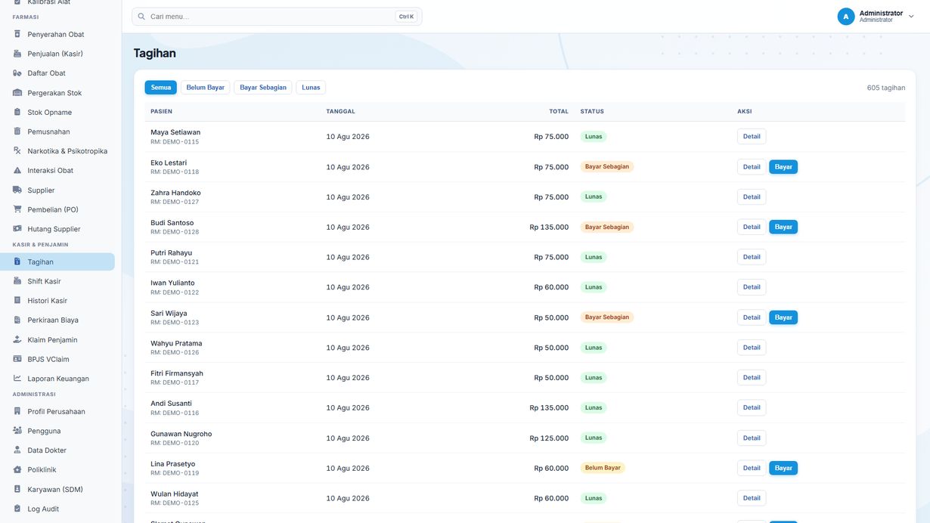The width and height of the screenshot is (930, 523).
Task: Click the Administrator avatar circle
Action: pos(846,17)
